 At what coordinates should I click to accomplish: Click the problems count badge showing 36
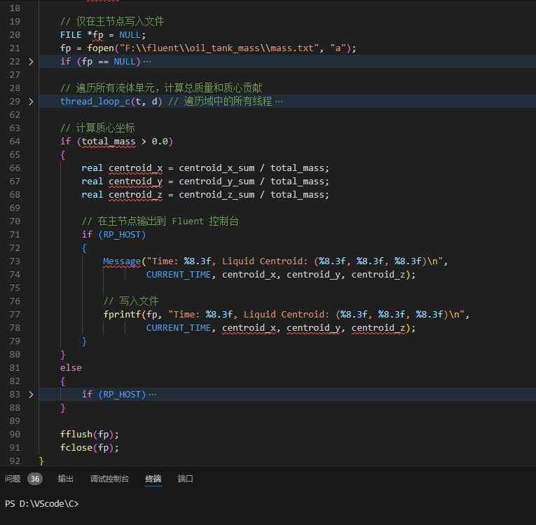click(x=35, y=479)
